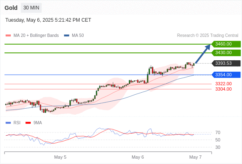
Task: Click the Gold chart title
Action: click(x=11, y=8)
